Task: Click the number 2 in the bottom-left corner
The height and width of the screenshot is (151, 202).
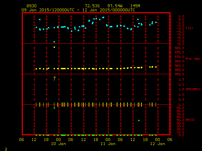Action: coord(6,148)
